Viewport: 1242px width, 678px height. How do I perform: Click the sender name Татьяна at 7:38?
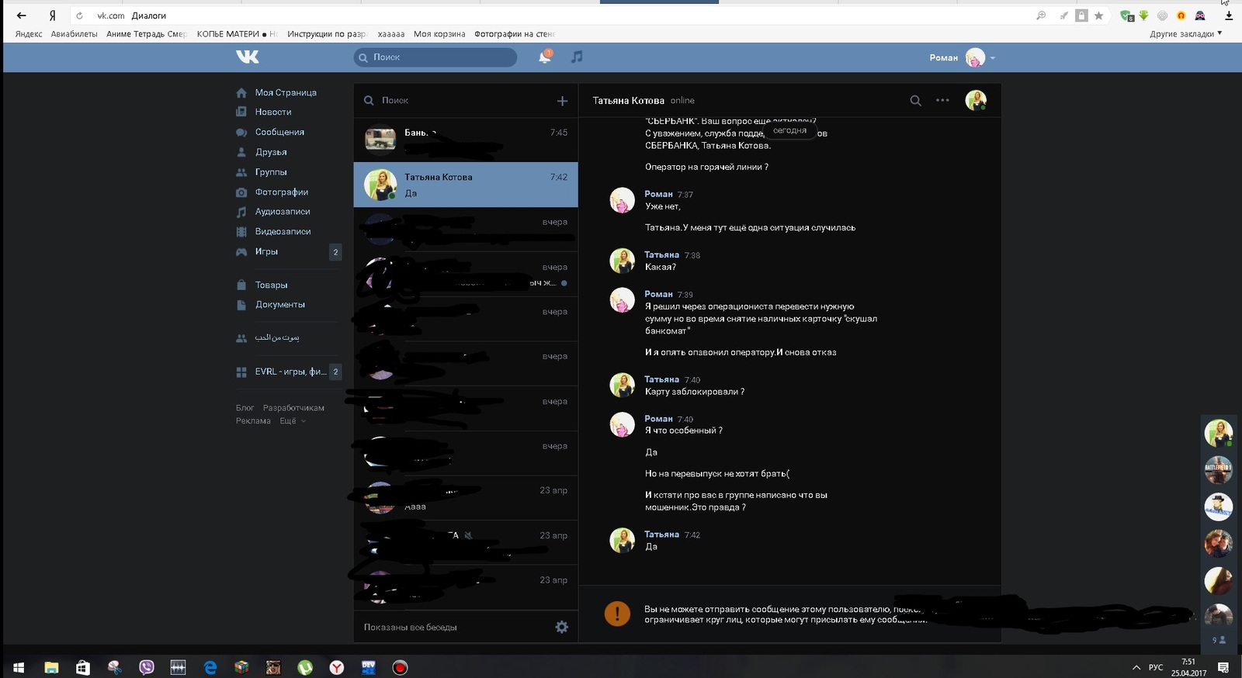[x=661, y=255]
